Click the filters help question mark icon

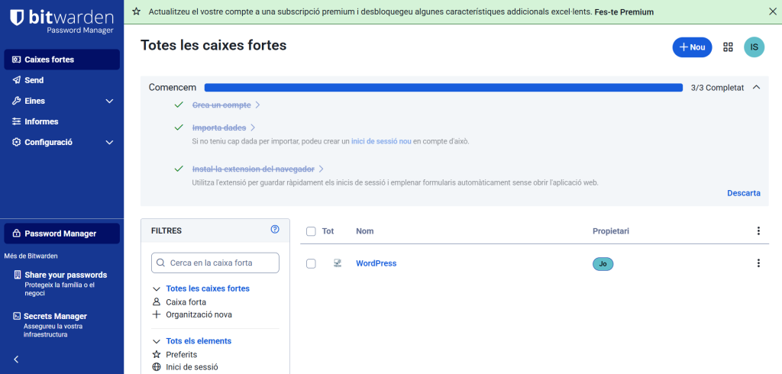275,230
